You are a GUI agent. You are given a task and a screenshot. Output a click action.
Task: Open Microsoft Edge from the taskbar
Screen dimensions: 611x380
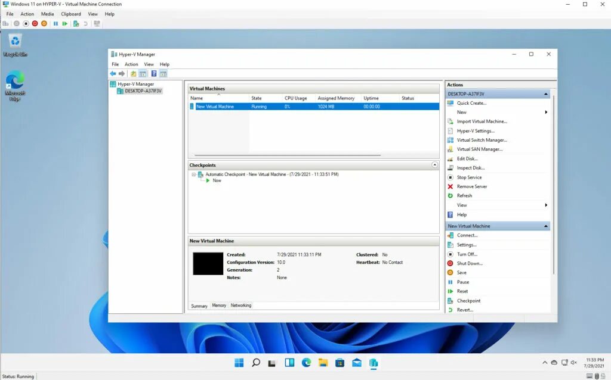tap(306, 362)
